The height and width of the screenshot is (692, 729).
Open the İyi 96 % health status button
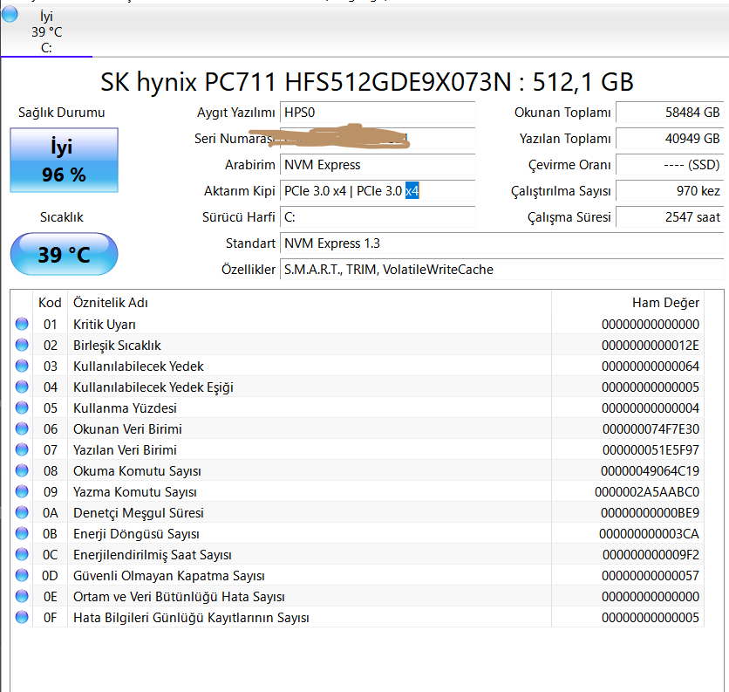tap(65, 160)
